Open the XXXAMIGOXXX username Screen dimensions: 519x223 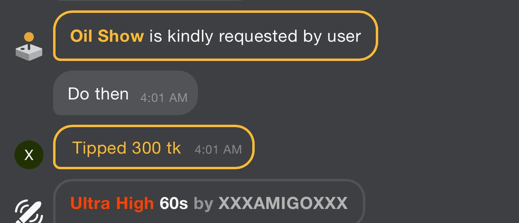tap(283, 203)
